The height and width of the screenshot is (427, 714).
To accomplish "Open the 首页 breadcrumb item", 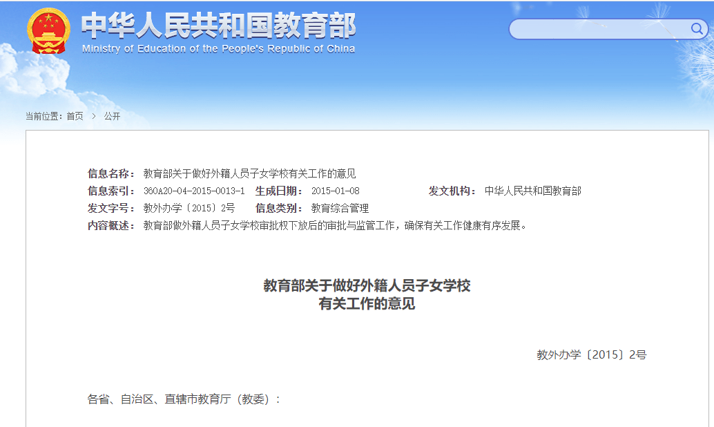I will [x=73, y=115].
